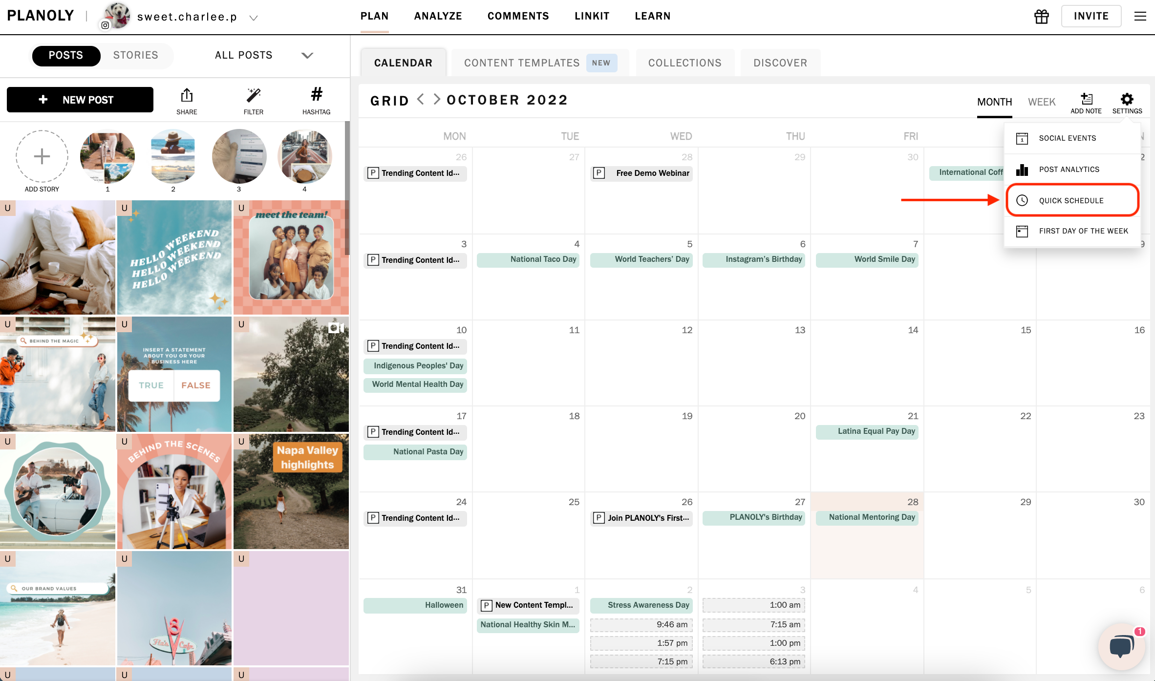Expand the account switcher chevron
The width and height of the screenshot is (1155, 681).
click(x=253, y=18)
